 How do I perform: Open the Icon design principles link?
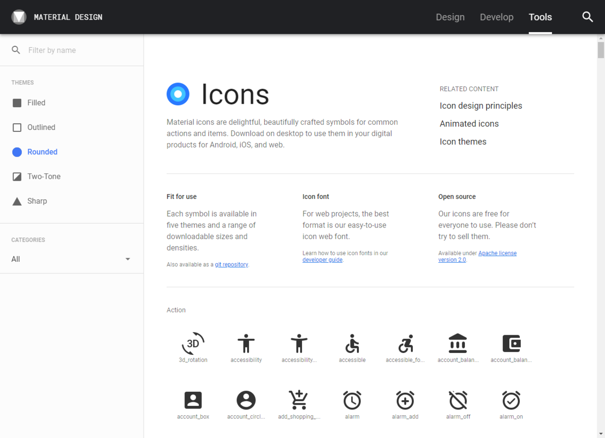[x=481, y=106]
